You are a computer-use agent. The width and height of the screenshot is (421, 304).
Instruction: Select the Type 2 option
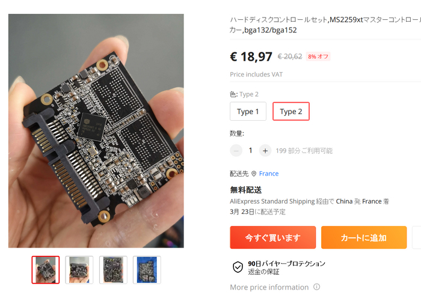(x=291, y=111)
